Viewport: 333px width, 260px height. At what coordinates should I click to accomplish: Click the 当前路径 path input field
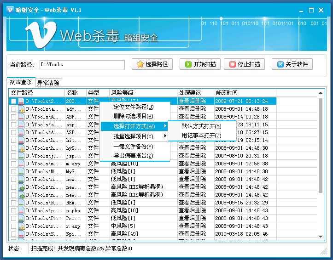(82, 65)
